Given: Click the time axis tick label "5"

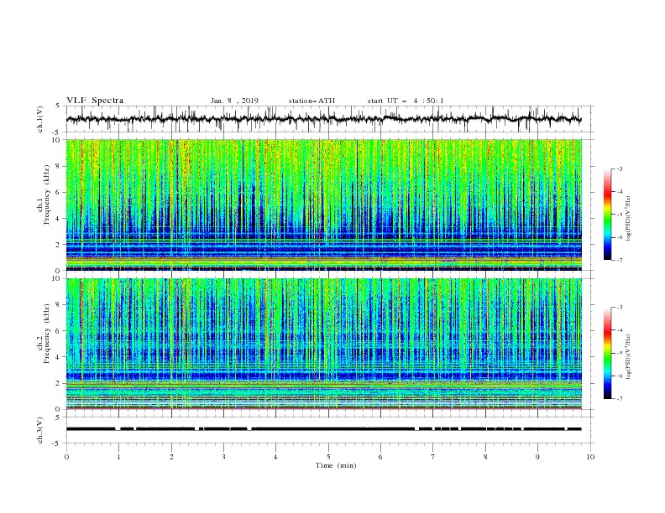Looking at the screenshot, I should click(x=328, y=457).
